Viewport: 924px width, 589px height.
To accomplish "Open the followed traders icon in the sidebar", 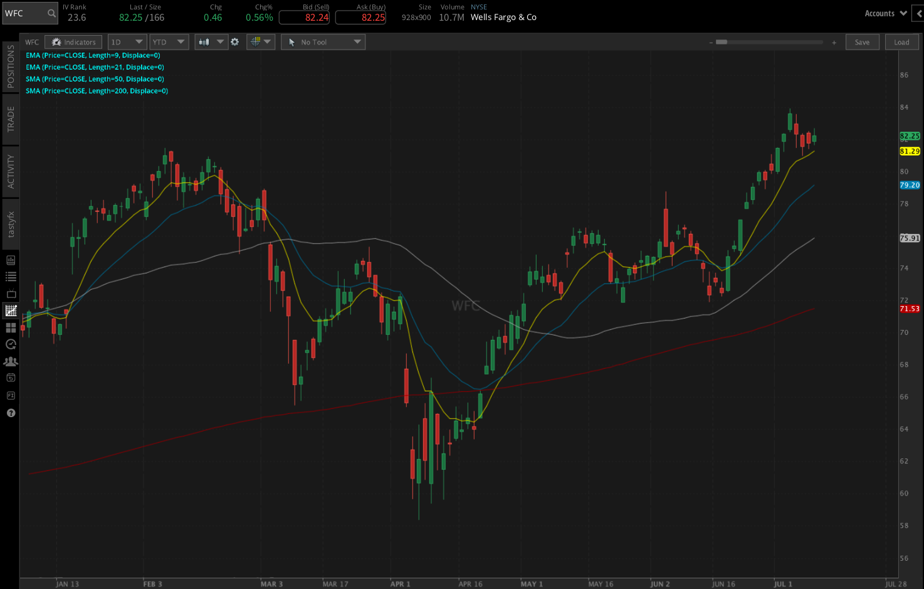I will click(x=10, y=361).
